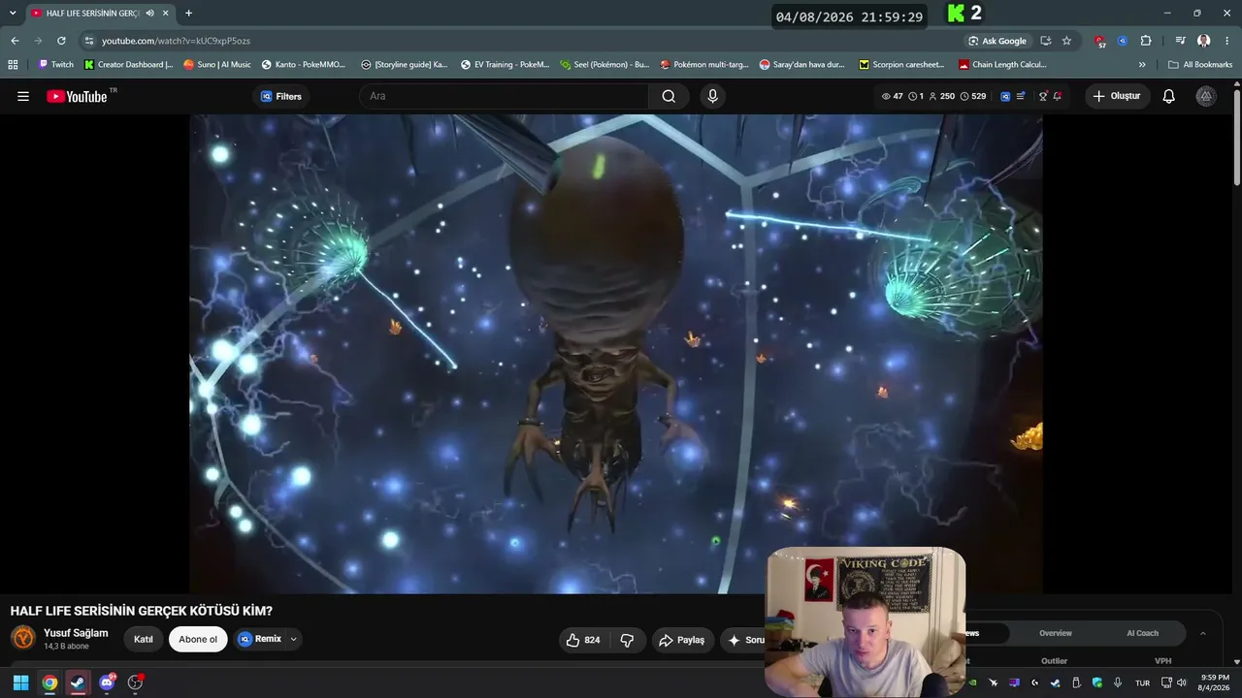Click the Ask Google button
1242x698 pixels.
point(997,41)
